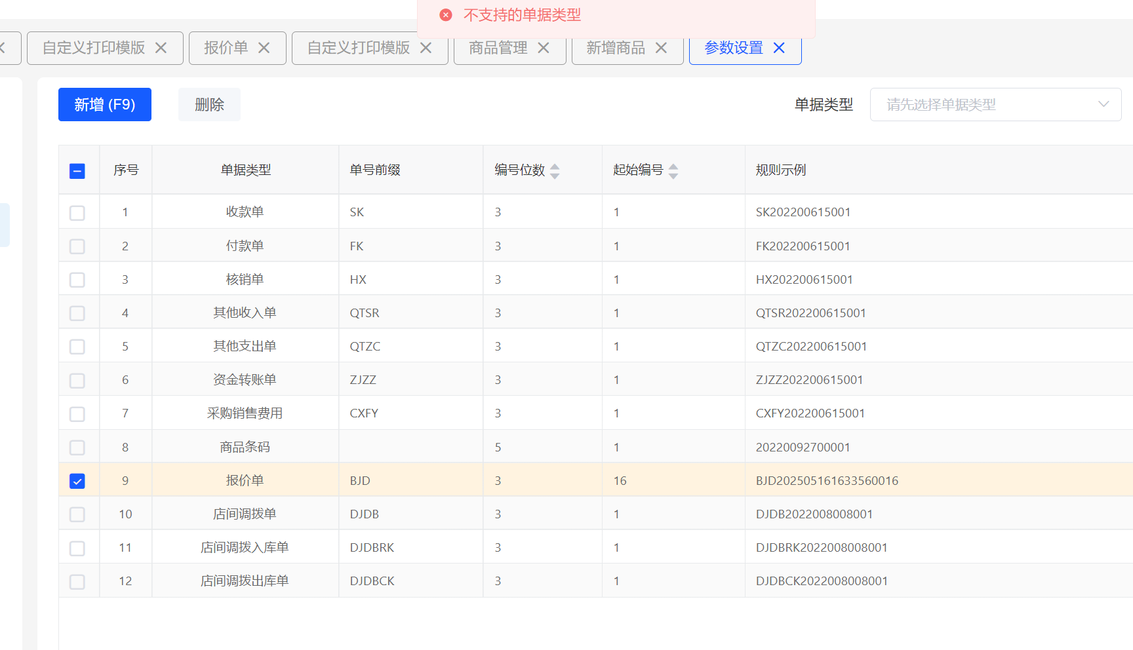Select the 商品条码 cell
The width and height of the screenshot is (1133, 650).
tap(245, 447)
